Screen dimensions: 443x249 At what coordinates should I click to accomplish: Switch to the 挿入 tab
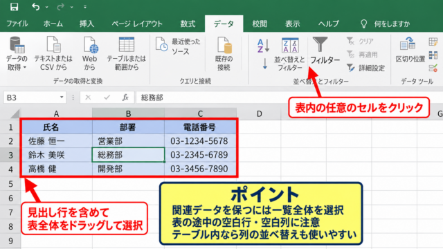(87, 24)
